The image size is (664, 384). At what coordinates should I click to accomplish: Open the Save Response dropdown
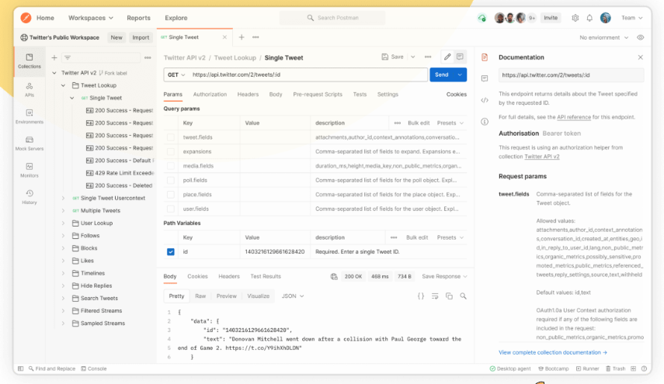click(x=444, y=276)
